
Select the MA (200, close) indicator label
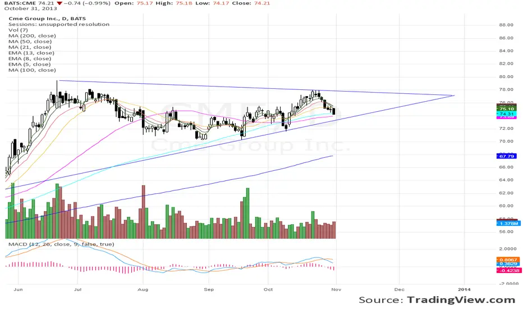32,36
